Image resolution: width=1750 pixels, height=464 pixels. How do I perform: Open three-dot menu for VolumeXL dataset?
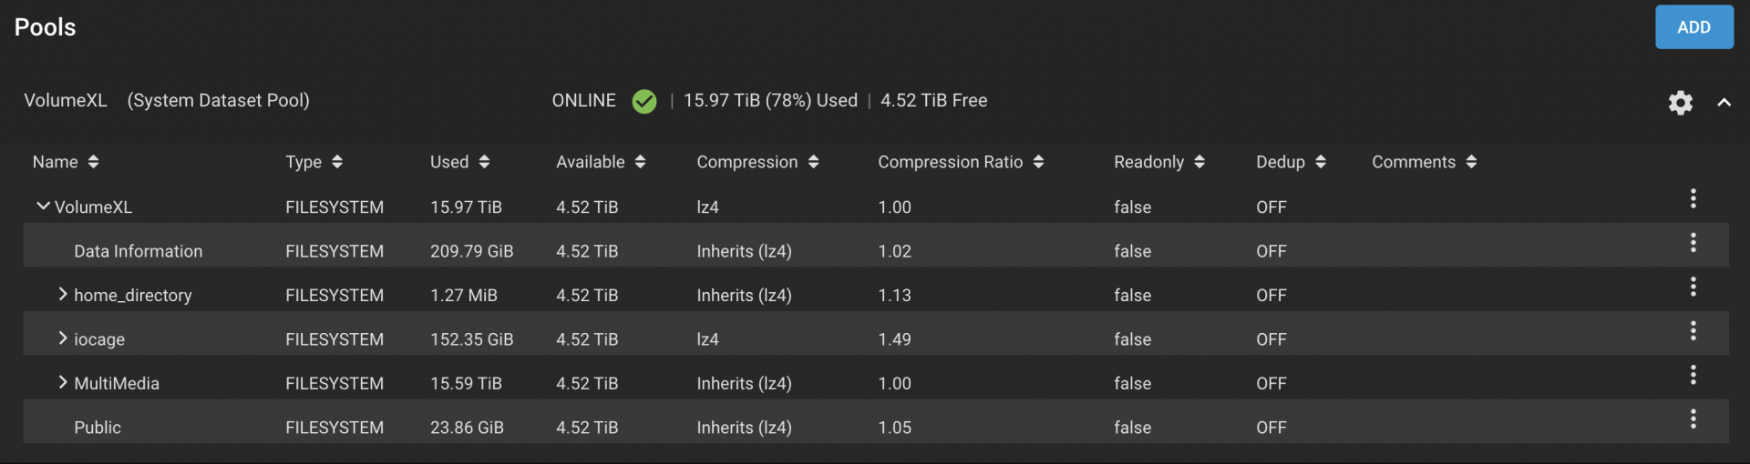(x=1693, y=198)
